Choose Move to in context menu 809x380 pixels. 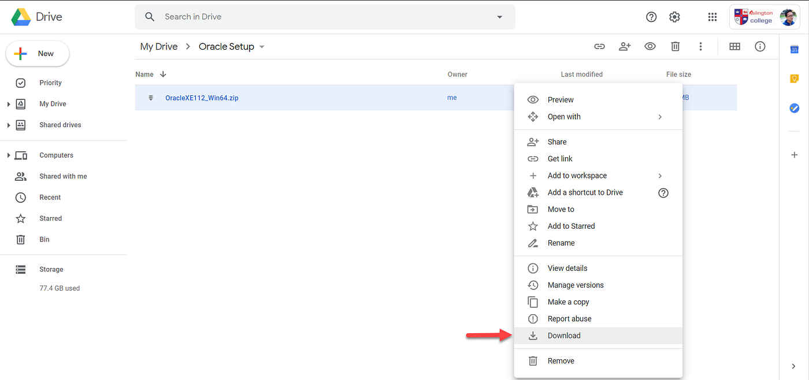[x=598, y=209]
